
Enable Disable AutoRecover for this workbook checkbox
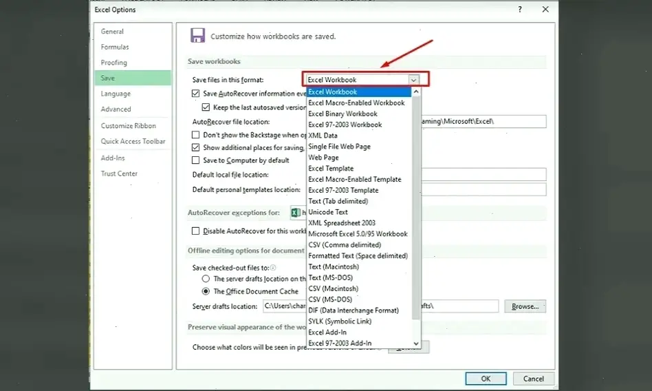[195, 231]
